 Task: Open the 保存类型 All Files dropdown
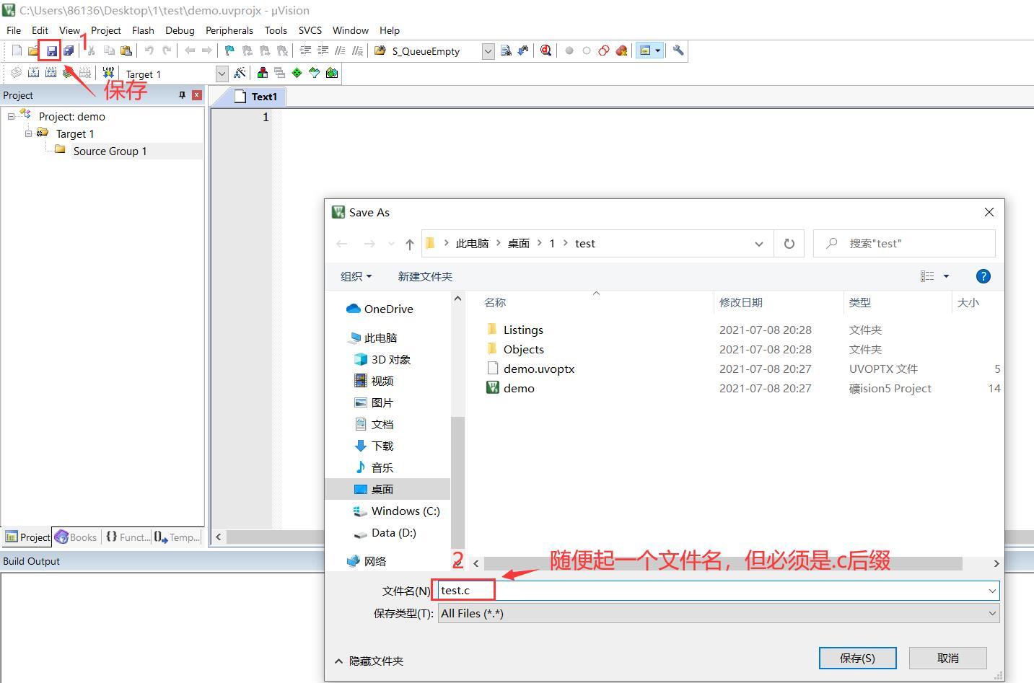point(992,613)
